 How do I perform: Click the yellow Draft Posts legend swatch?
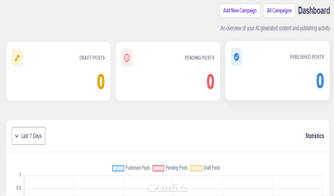(x=196, y=169)
